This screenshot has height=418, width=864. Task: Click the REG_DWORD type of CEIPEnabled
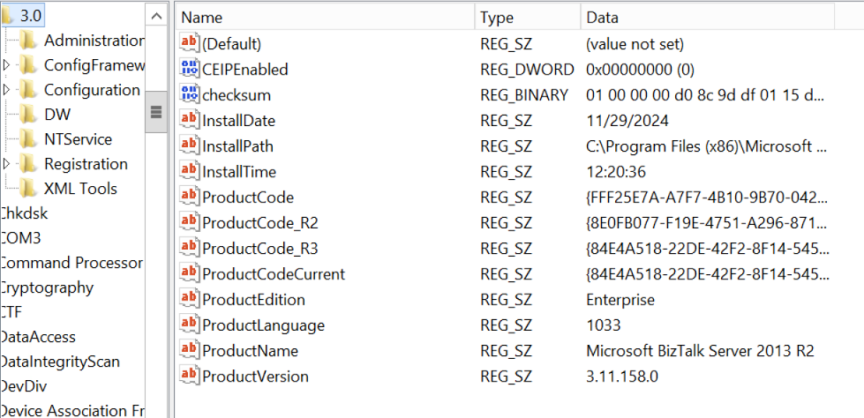point(528,70)
